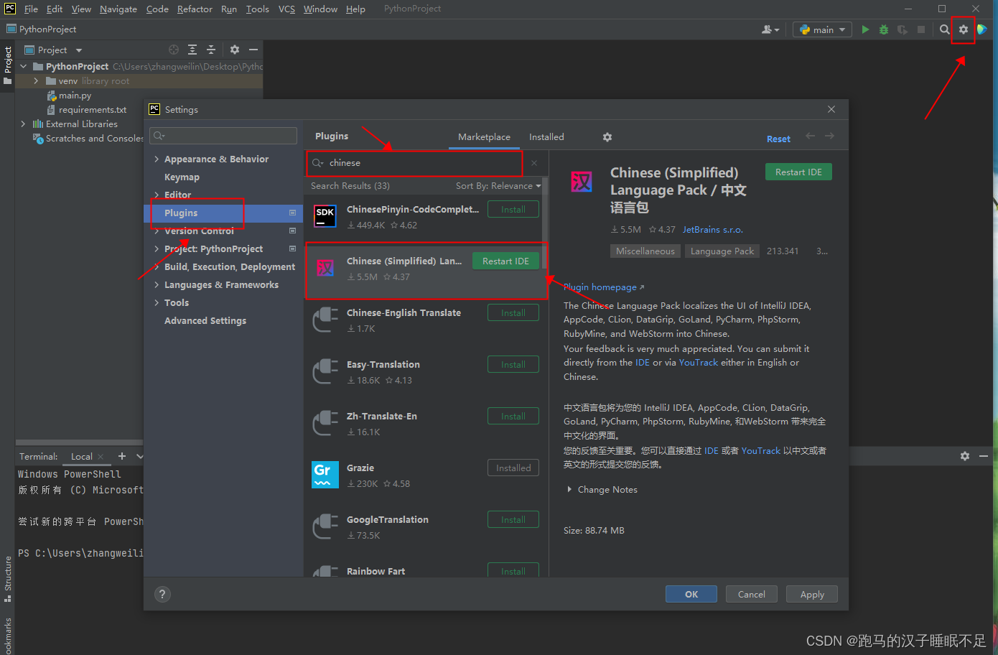Select Keymap in the settings tree
The width and height of the screenshot is (998, 655).
[x=182, y=177]
